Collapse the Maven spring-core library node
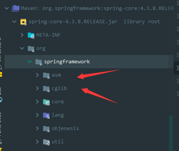 point(7,8)
